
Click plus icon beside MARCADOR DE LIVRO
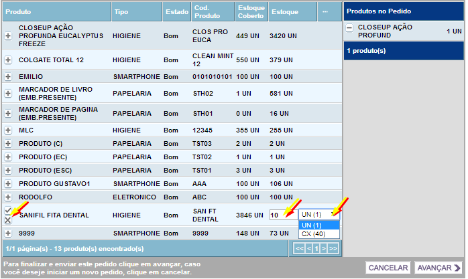(8, 93)
